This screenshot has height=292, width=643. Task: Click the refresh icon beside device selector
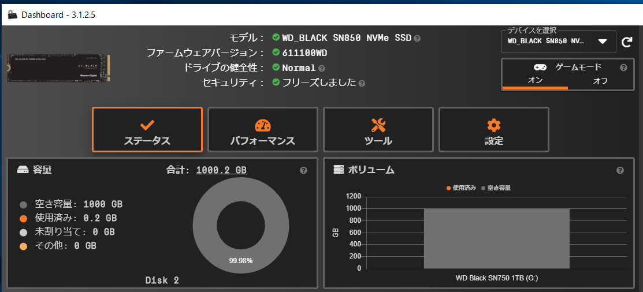pyautogui.click(x=626, y=42)
